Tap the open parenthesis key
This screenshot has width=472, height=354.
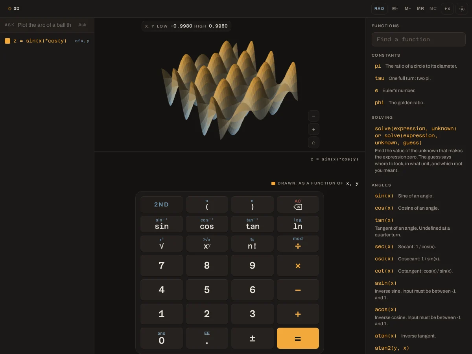207,205
